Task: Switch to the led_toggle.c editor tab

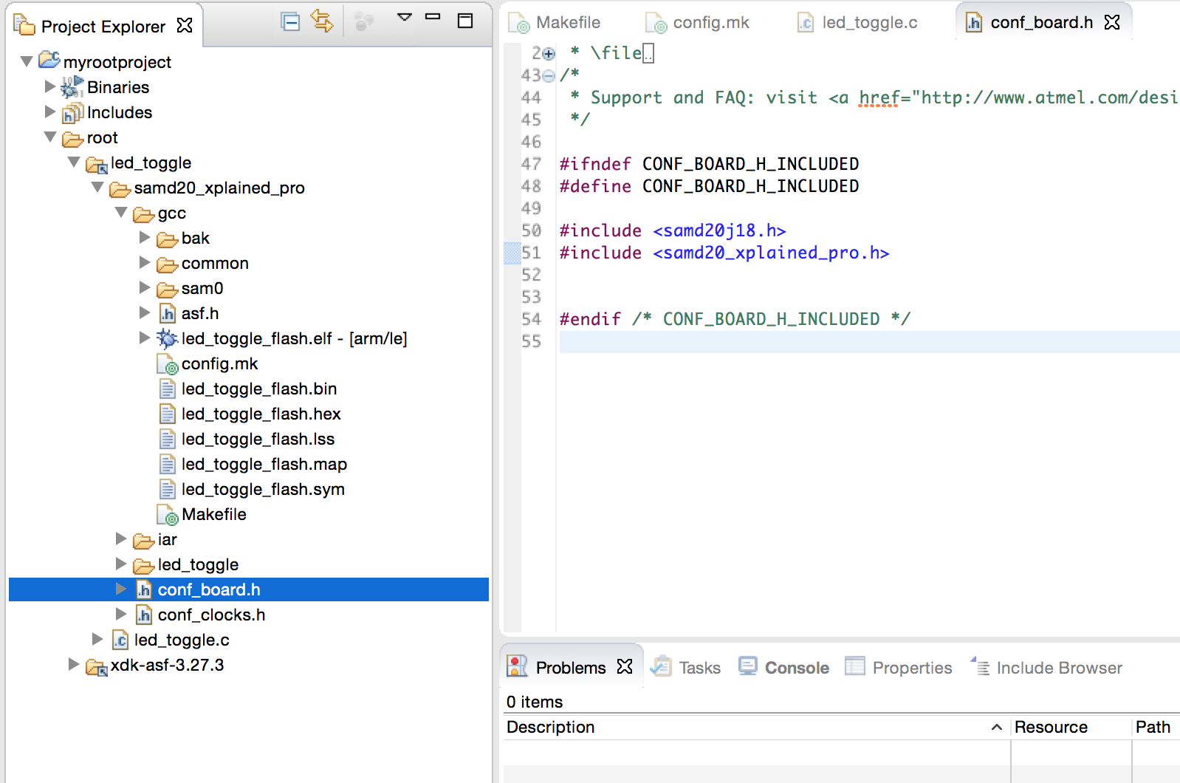Action: point(857,23)
